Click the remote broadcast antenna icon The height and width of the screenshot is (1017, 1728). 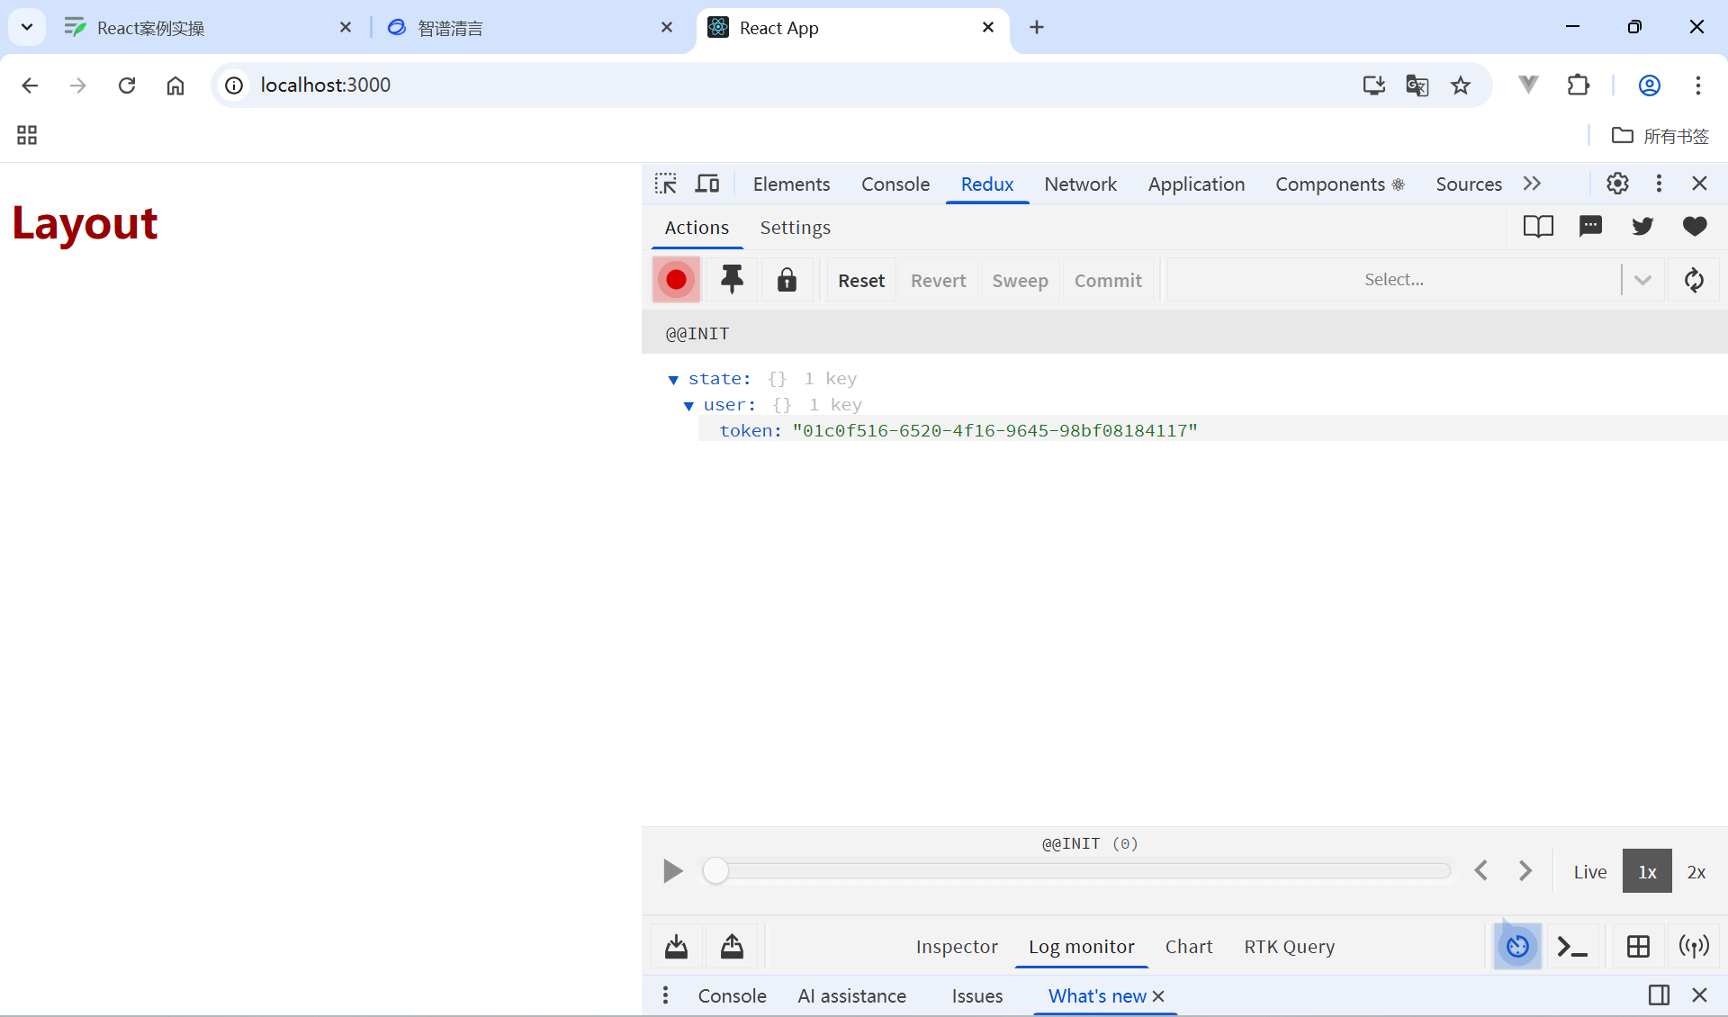point(1694,947)
